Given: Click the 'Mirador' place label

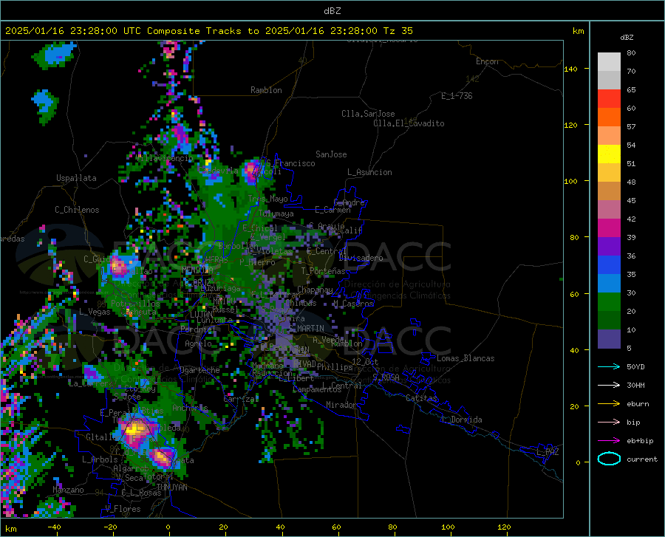Looking at the screenshot, I should pos(341,405).
